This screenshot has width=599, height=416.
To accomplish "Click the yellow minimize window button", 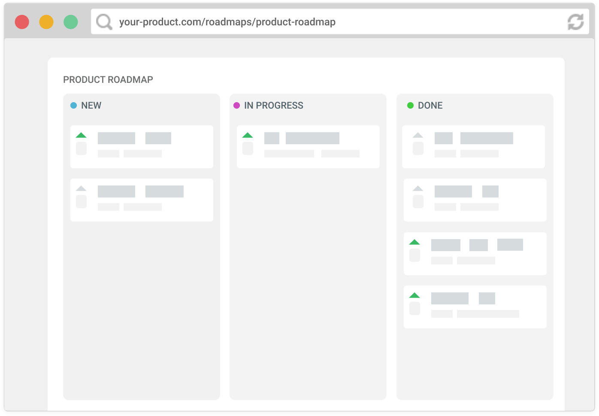I will coord(46,22).
